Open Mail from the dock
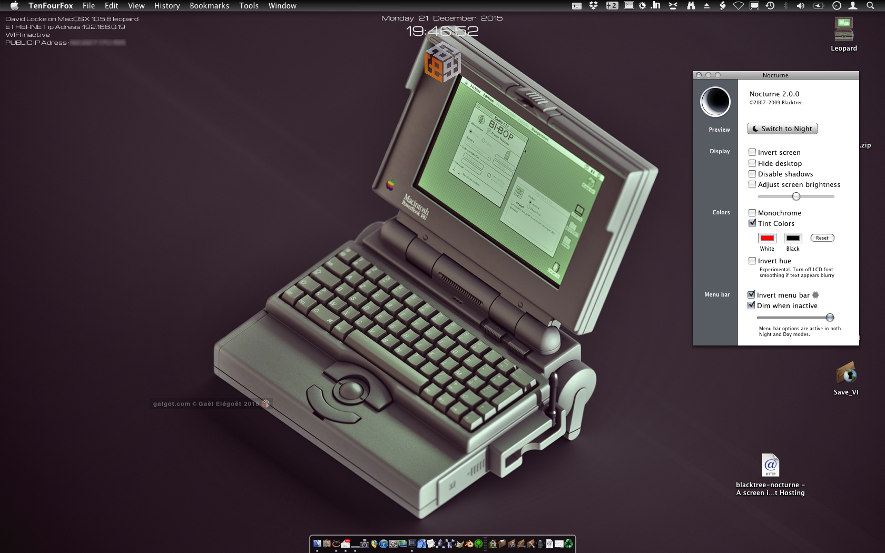Viewport: 885px width, 553px height. (x=346, y=544)
